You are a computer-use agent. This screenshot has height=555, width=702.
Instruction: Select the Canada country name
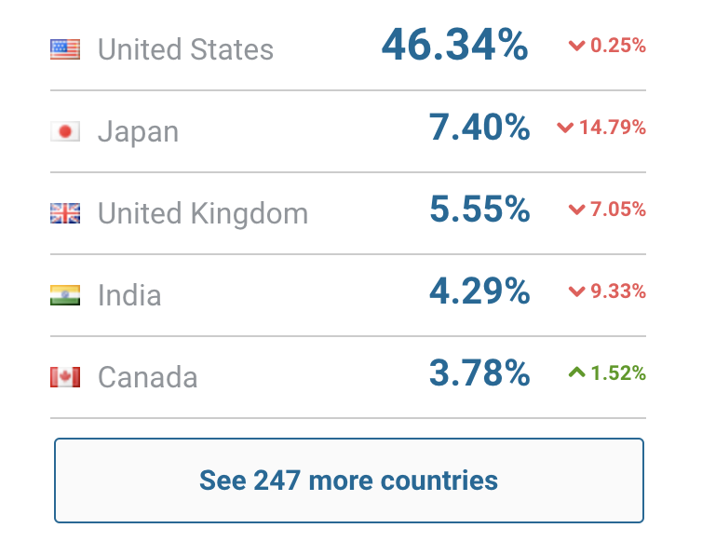click(147, 377)
